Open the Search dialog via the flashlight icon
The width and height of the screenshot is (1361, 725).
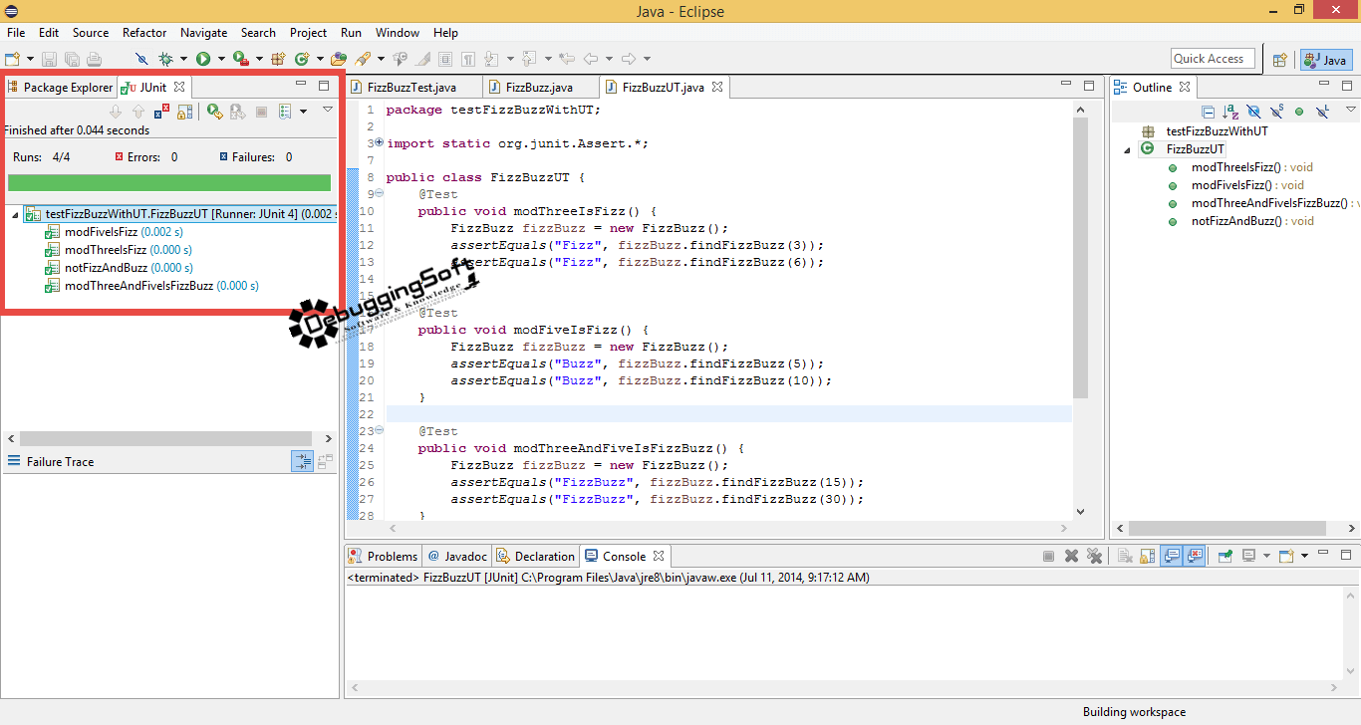[364, 58]
